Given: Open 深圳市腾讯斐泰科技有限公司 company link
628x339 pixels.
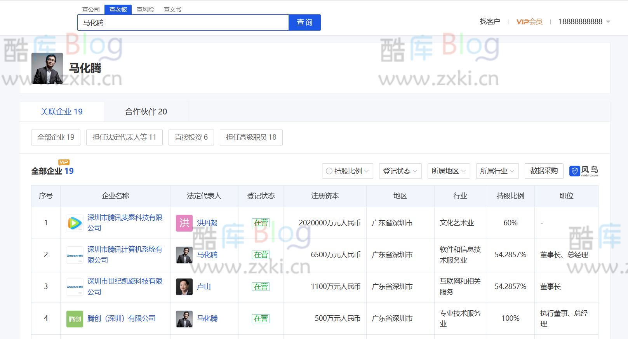Looking at the screenshot, I should click(125, 223).
